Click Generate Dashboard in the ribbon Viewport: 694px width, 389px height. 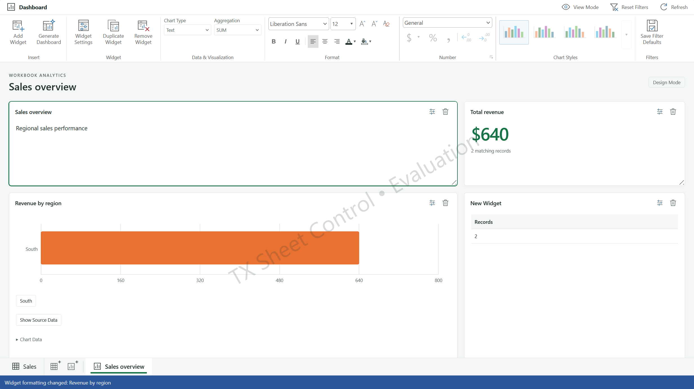49,32
